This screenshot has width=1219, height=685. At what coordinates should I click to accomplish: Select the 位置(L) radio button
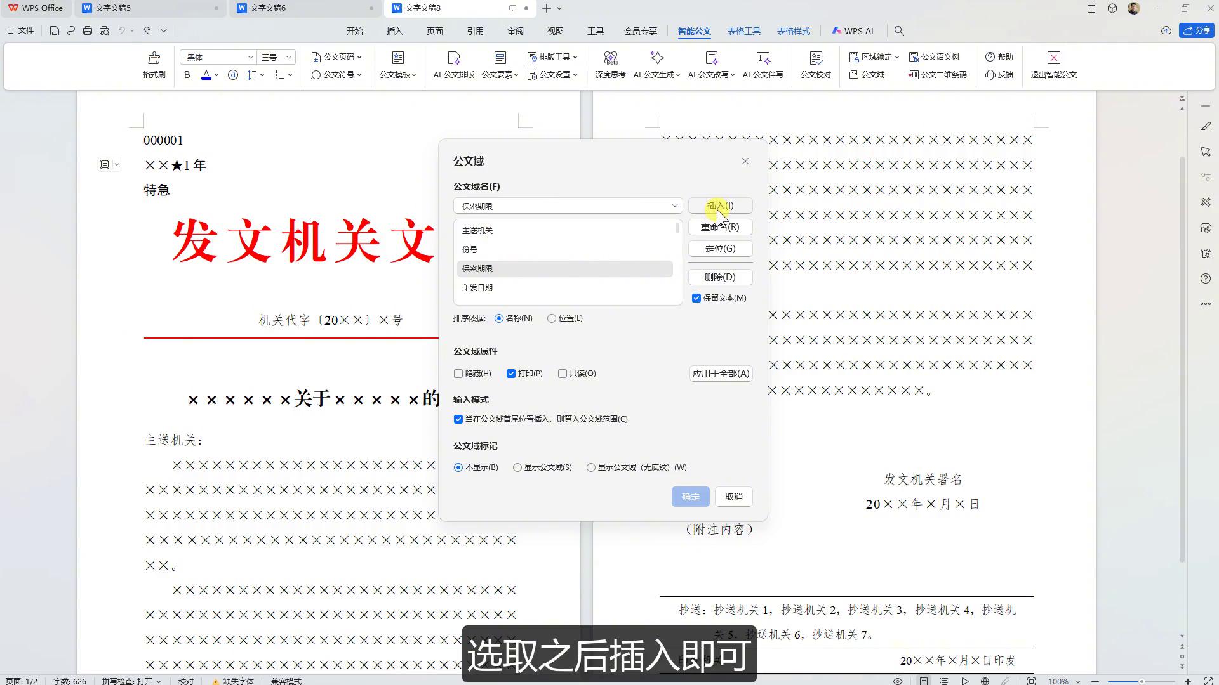pos(552,318)
